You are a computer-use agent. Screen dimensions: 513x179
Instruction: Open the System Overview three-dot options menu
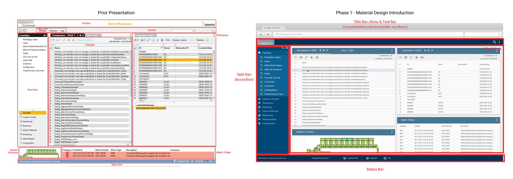392,132
